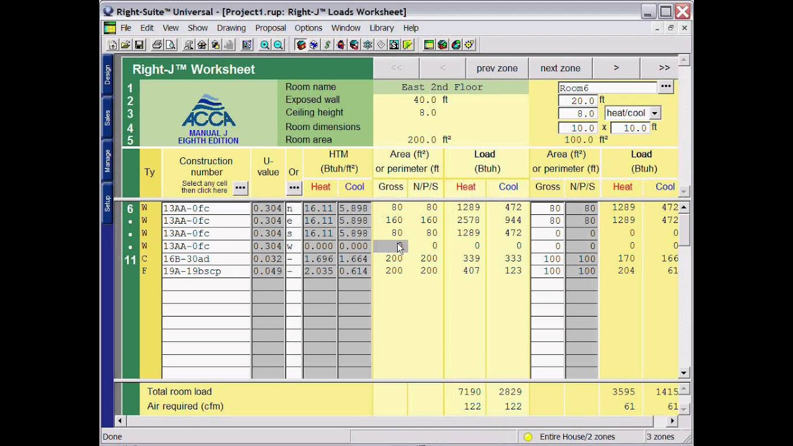Click the ellipsis button next to Room6
The height and width of the screenshot is (446, 793).
coord(666,87)
